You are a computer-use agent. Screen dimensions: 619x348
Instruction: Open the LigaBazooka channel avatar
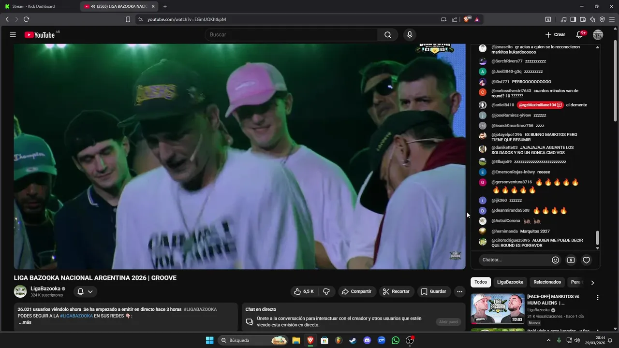click(x=20, y=291)
